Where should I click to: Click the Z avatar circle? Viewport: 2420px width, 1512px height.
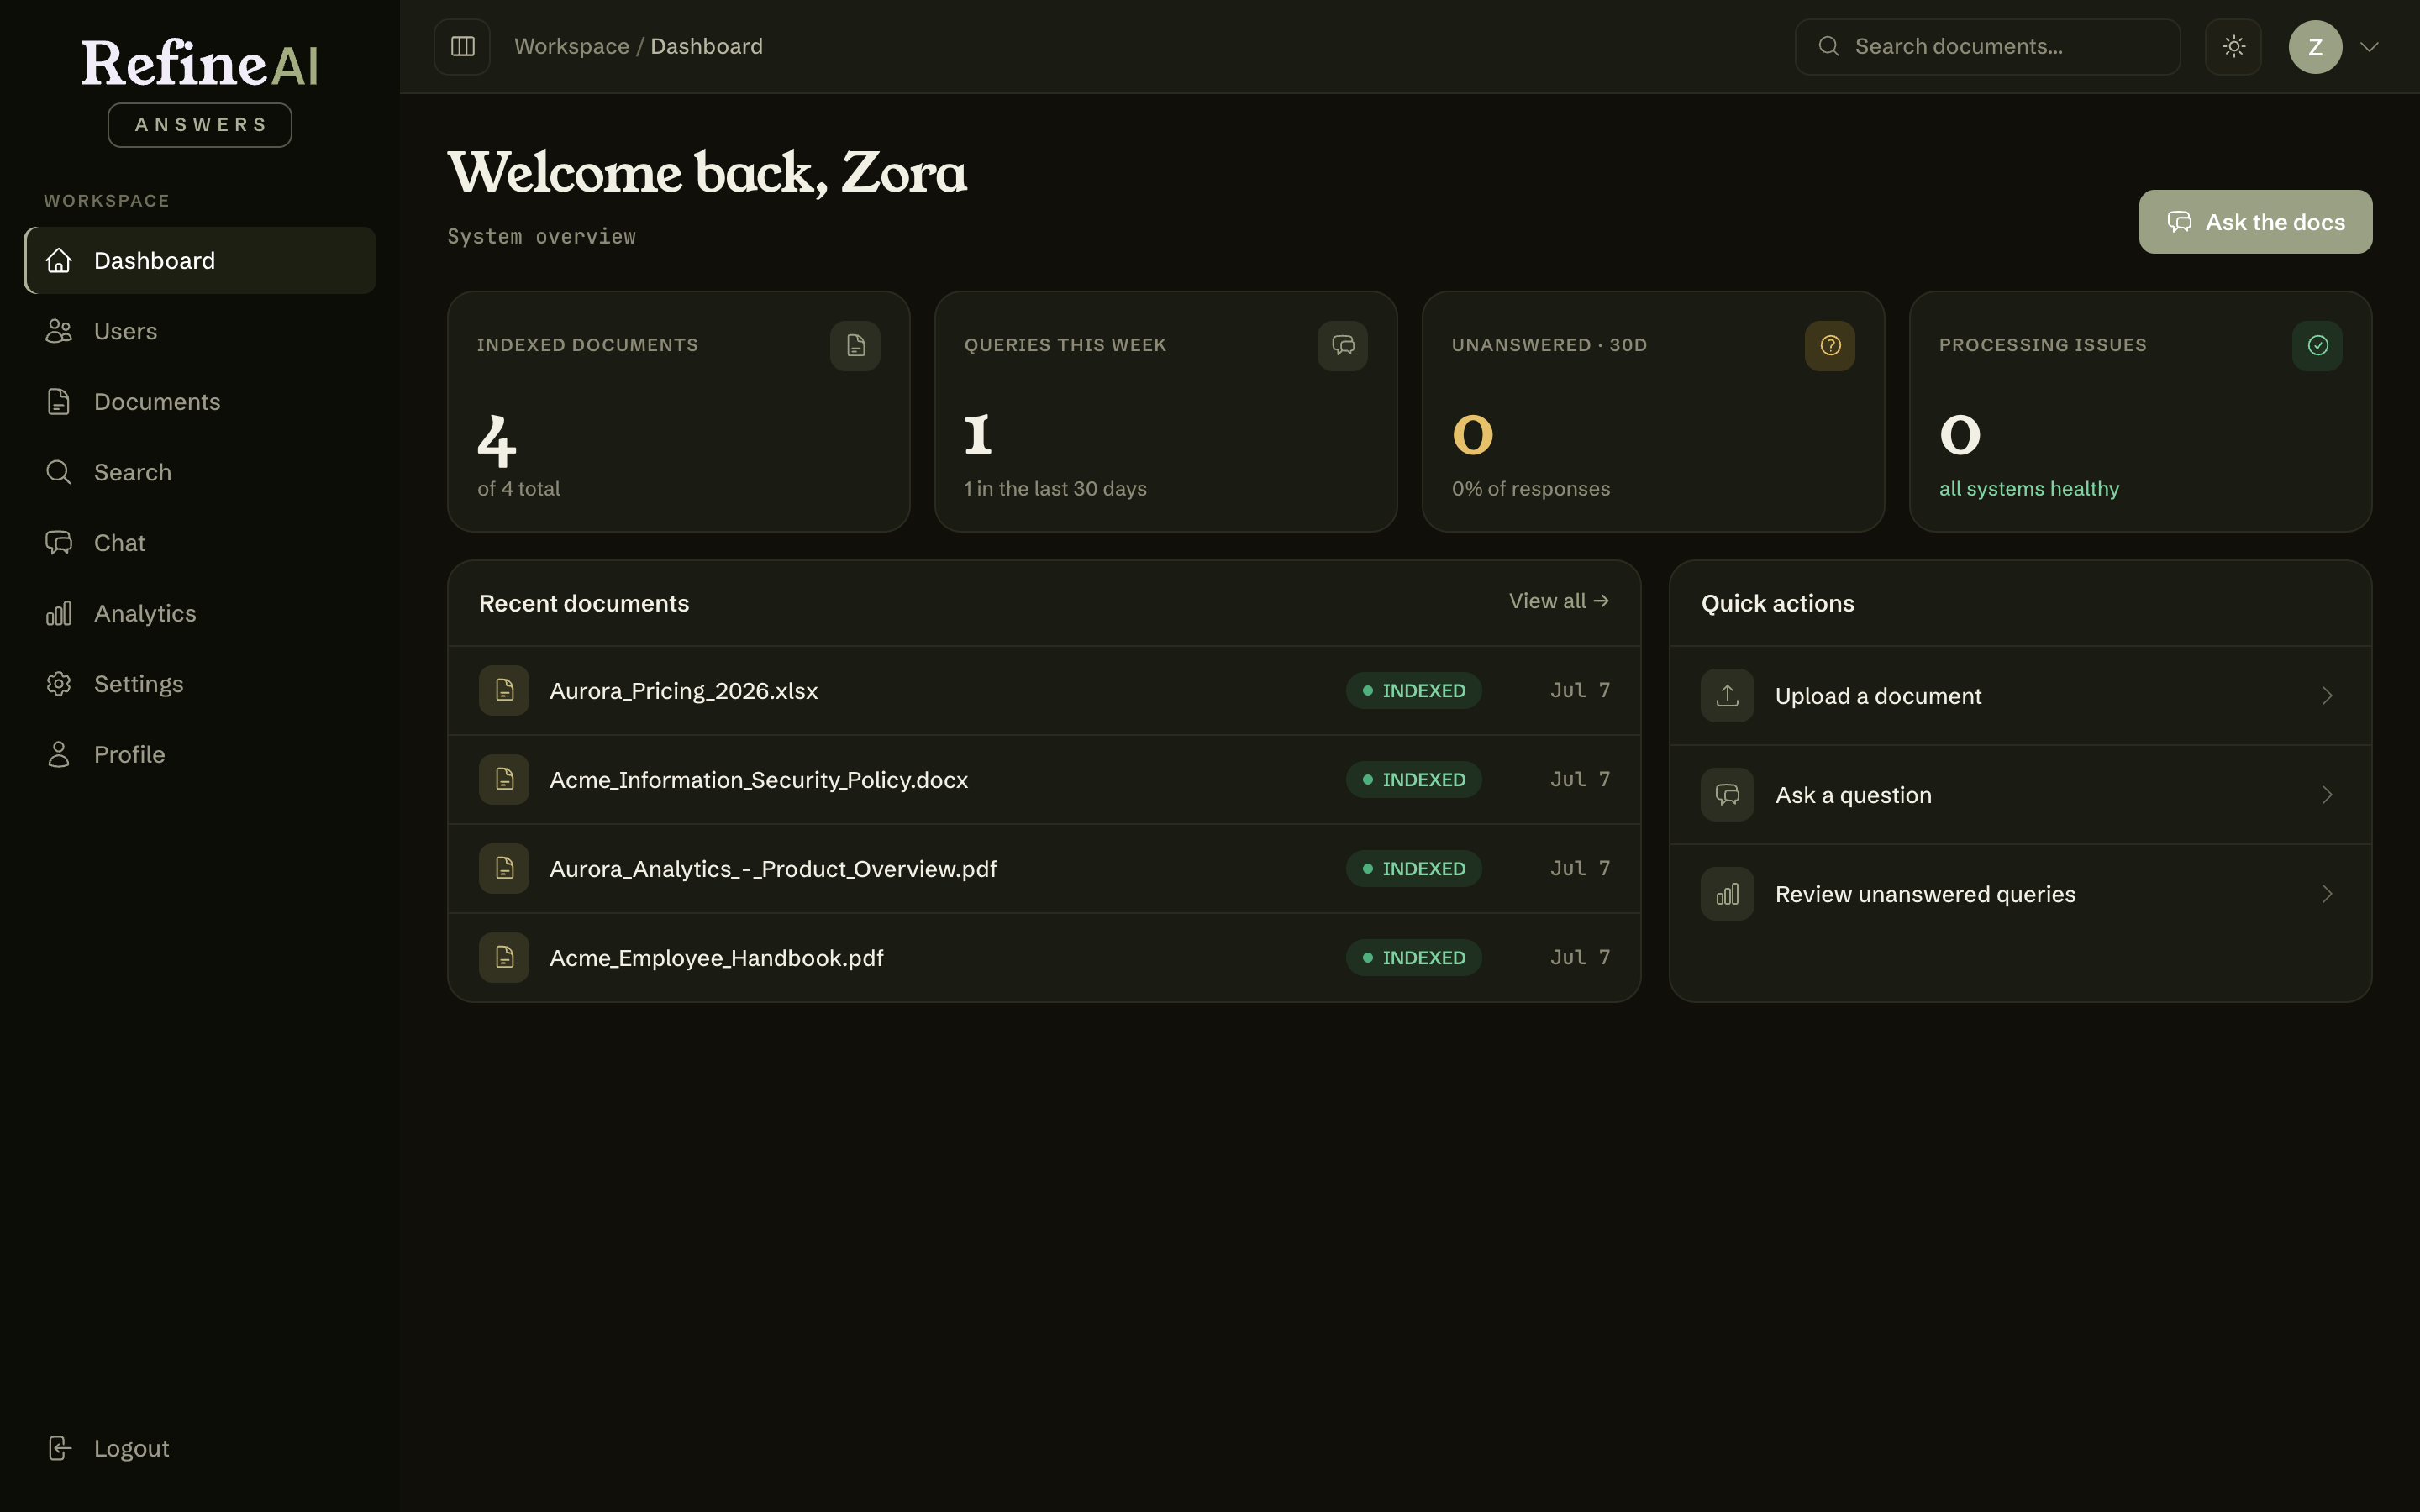[x=2315, y=47]
